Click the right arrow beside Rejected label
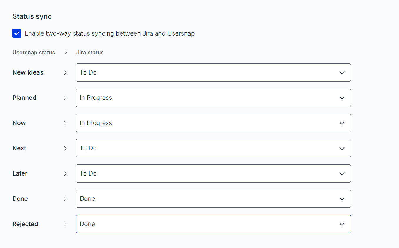 [x=66, y=224]
